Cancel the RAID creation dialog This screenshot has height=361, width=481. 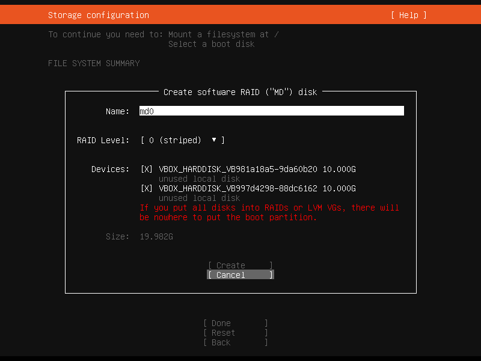coord(240,275)
